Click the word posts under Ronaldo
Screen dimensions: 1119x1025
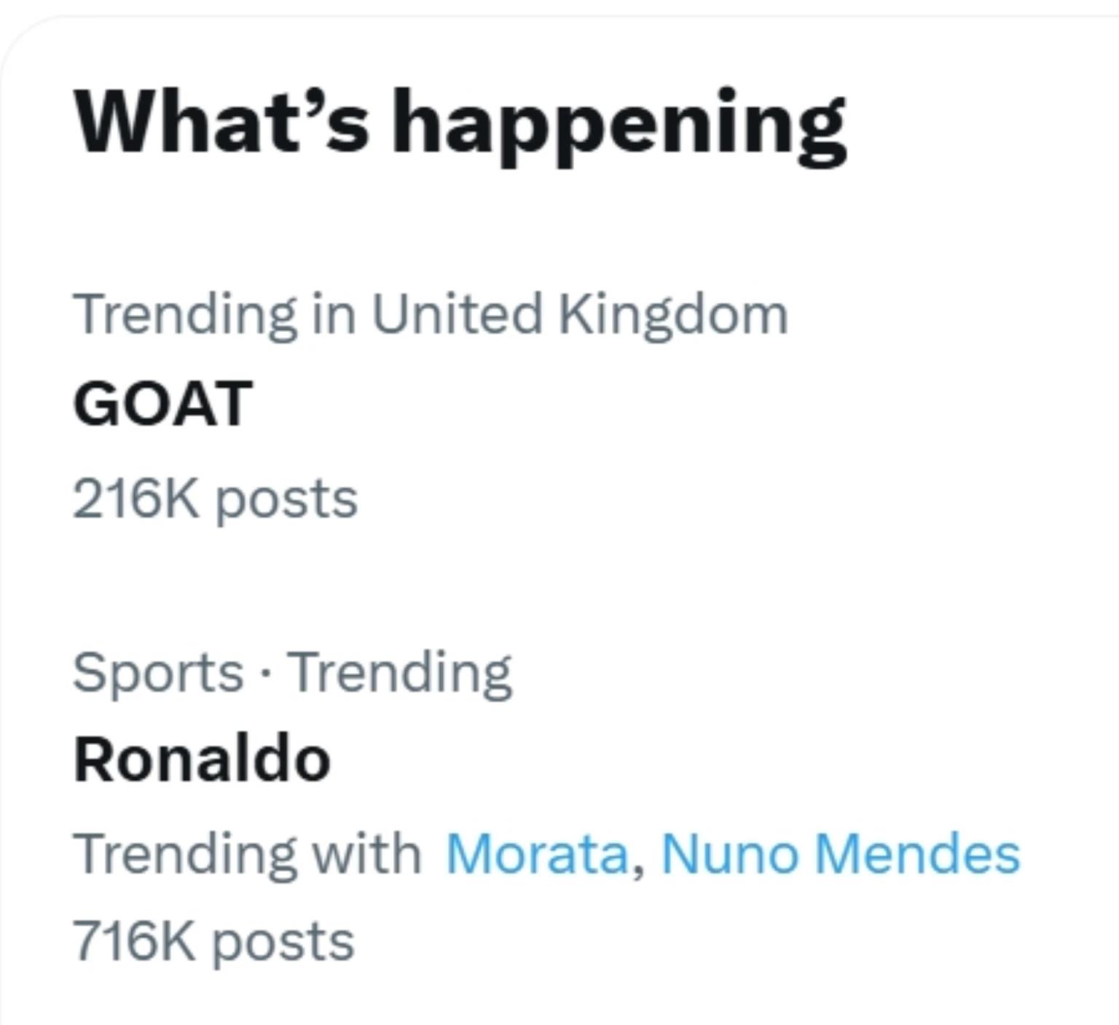pyautogui.click(x=283, y=943)
